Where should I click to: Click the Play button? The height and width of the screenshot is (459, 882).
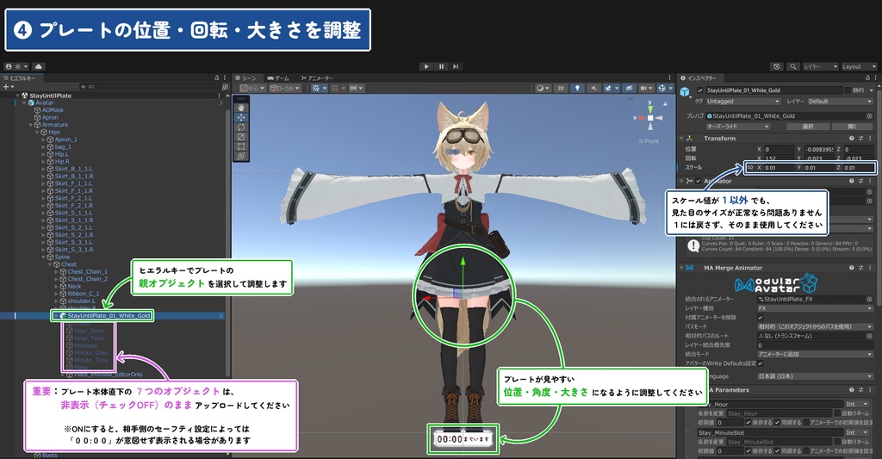(x=426, y=66)
